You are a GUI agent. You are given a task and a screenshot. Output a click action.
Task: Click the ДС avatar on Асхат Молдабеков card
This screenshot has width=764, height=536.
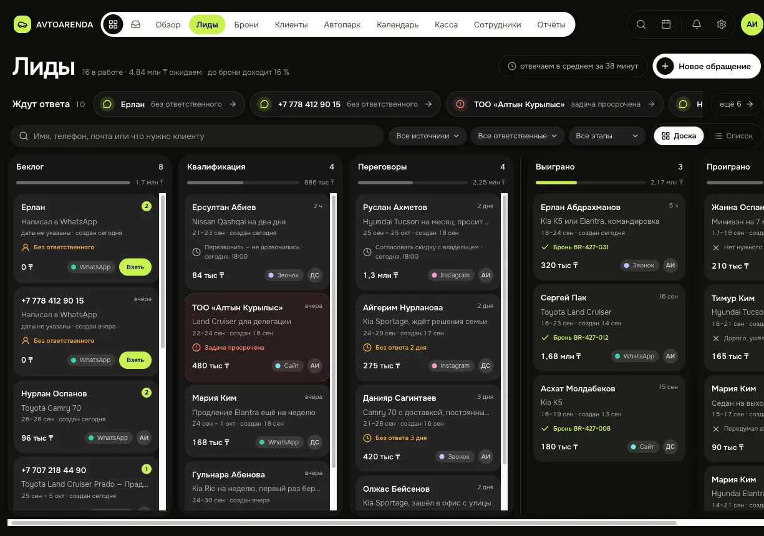670,447
